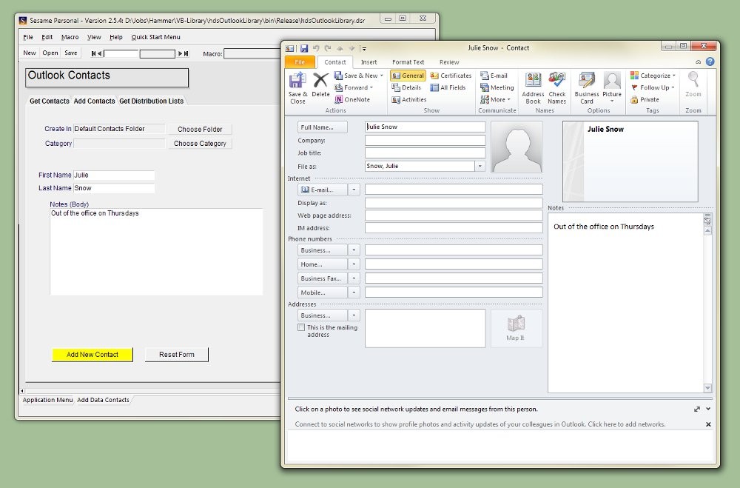Click the yellow Add New Contact button
The width and height of the screenshot is (740, 488).
point(92,354)
